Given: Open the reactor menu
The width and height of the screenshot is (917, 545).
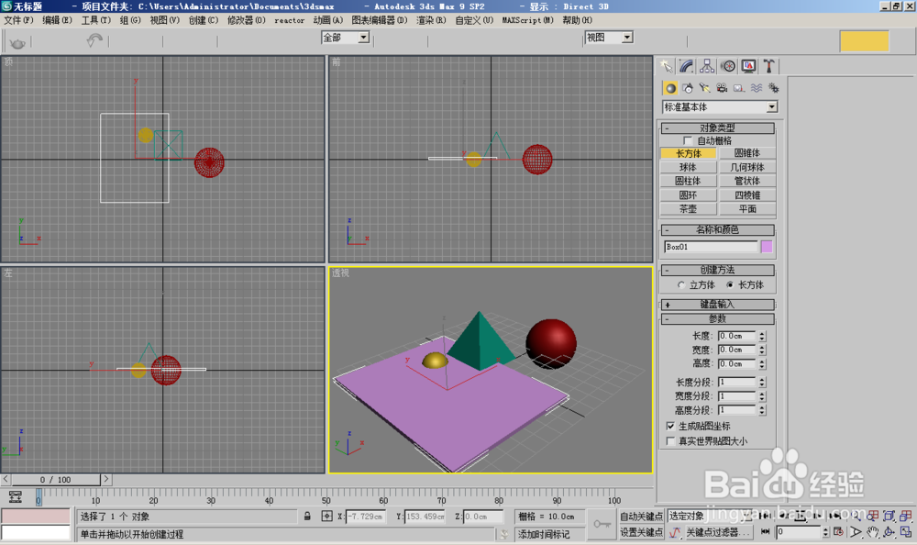Looking at the screenshot, I should [289, 20].
